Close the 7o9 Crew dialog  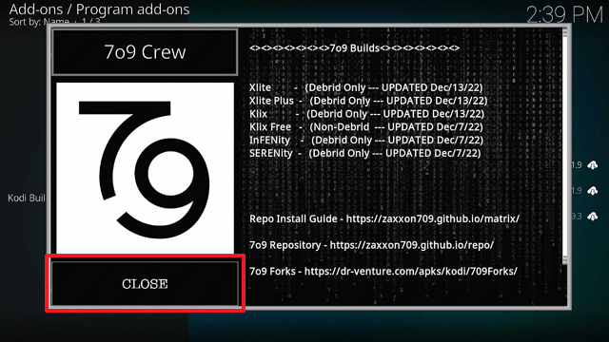coord(145,283)
